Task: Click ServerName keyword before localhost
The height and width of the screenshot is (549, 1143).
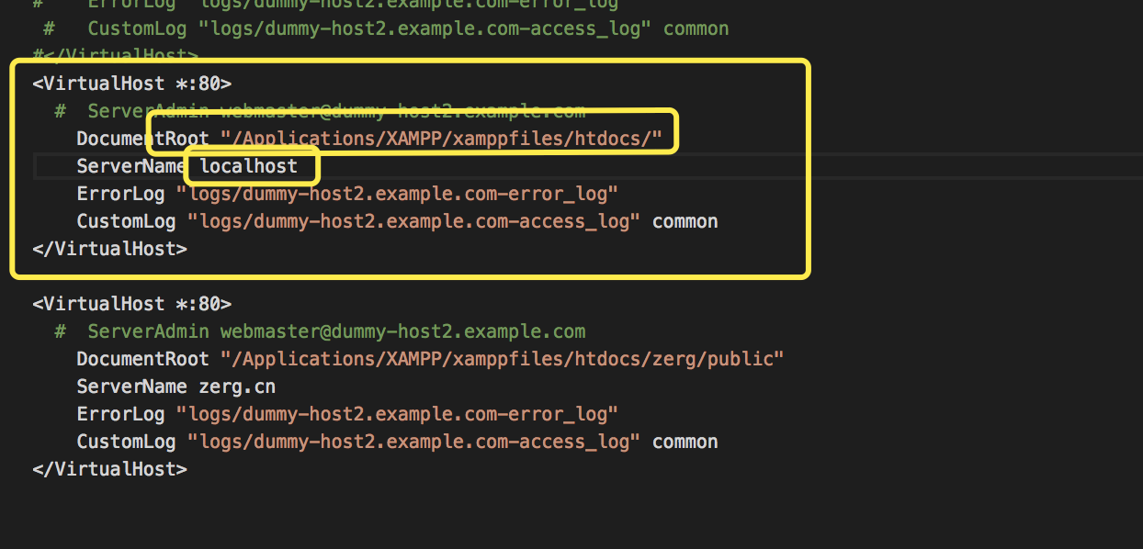Action: coord(131,166)
